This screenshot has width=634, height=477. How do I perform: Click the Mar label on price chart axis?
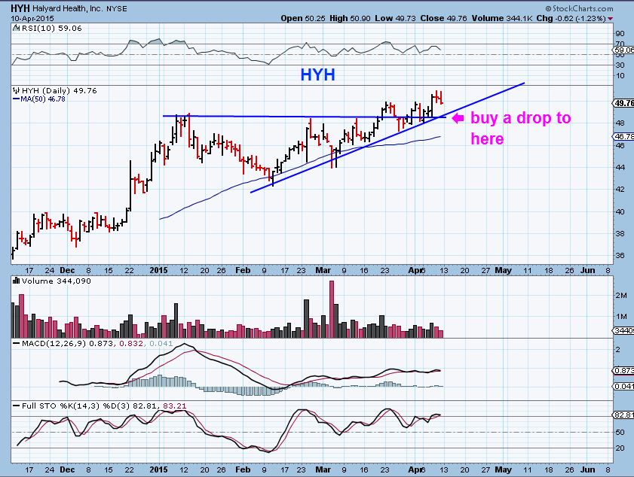click(x=323, y=270)
